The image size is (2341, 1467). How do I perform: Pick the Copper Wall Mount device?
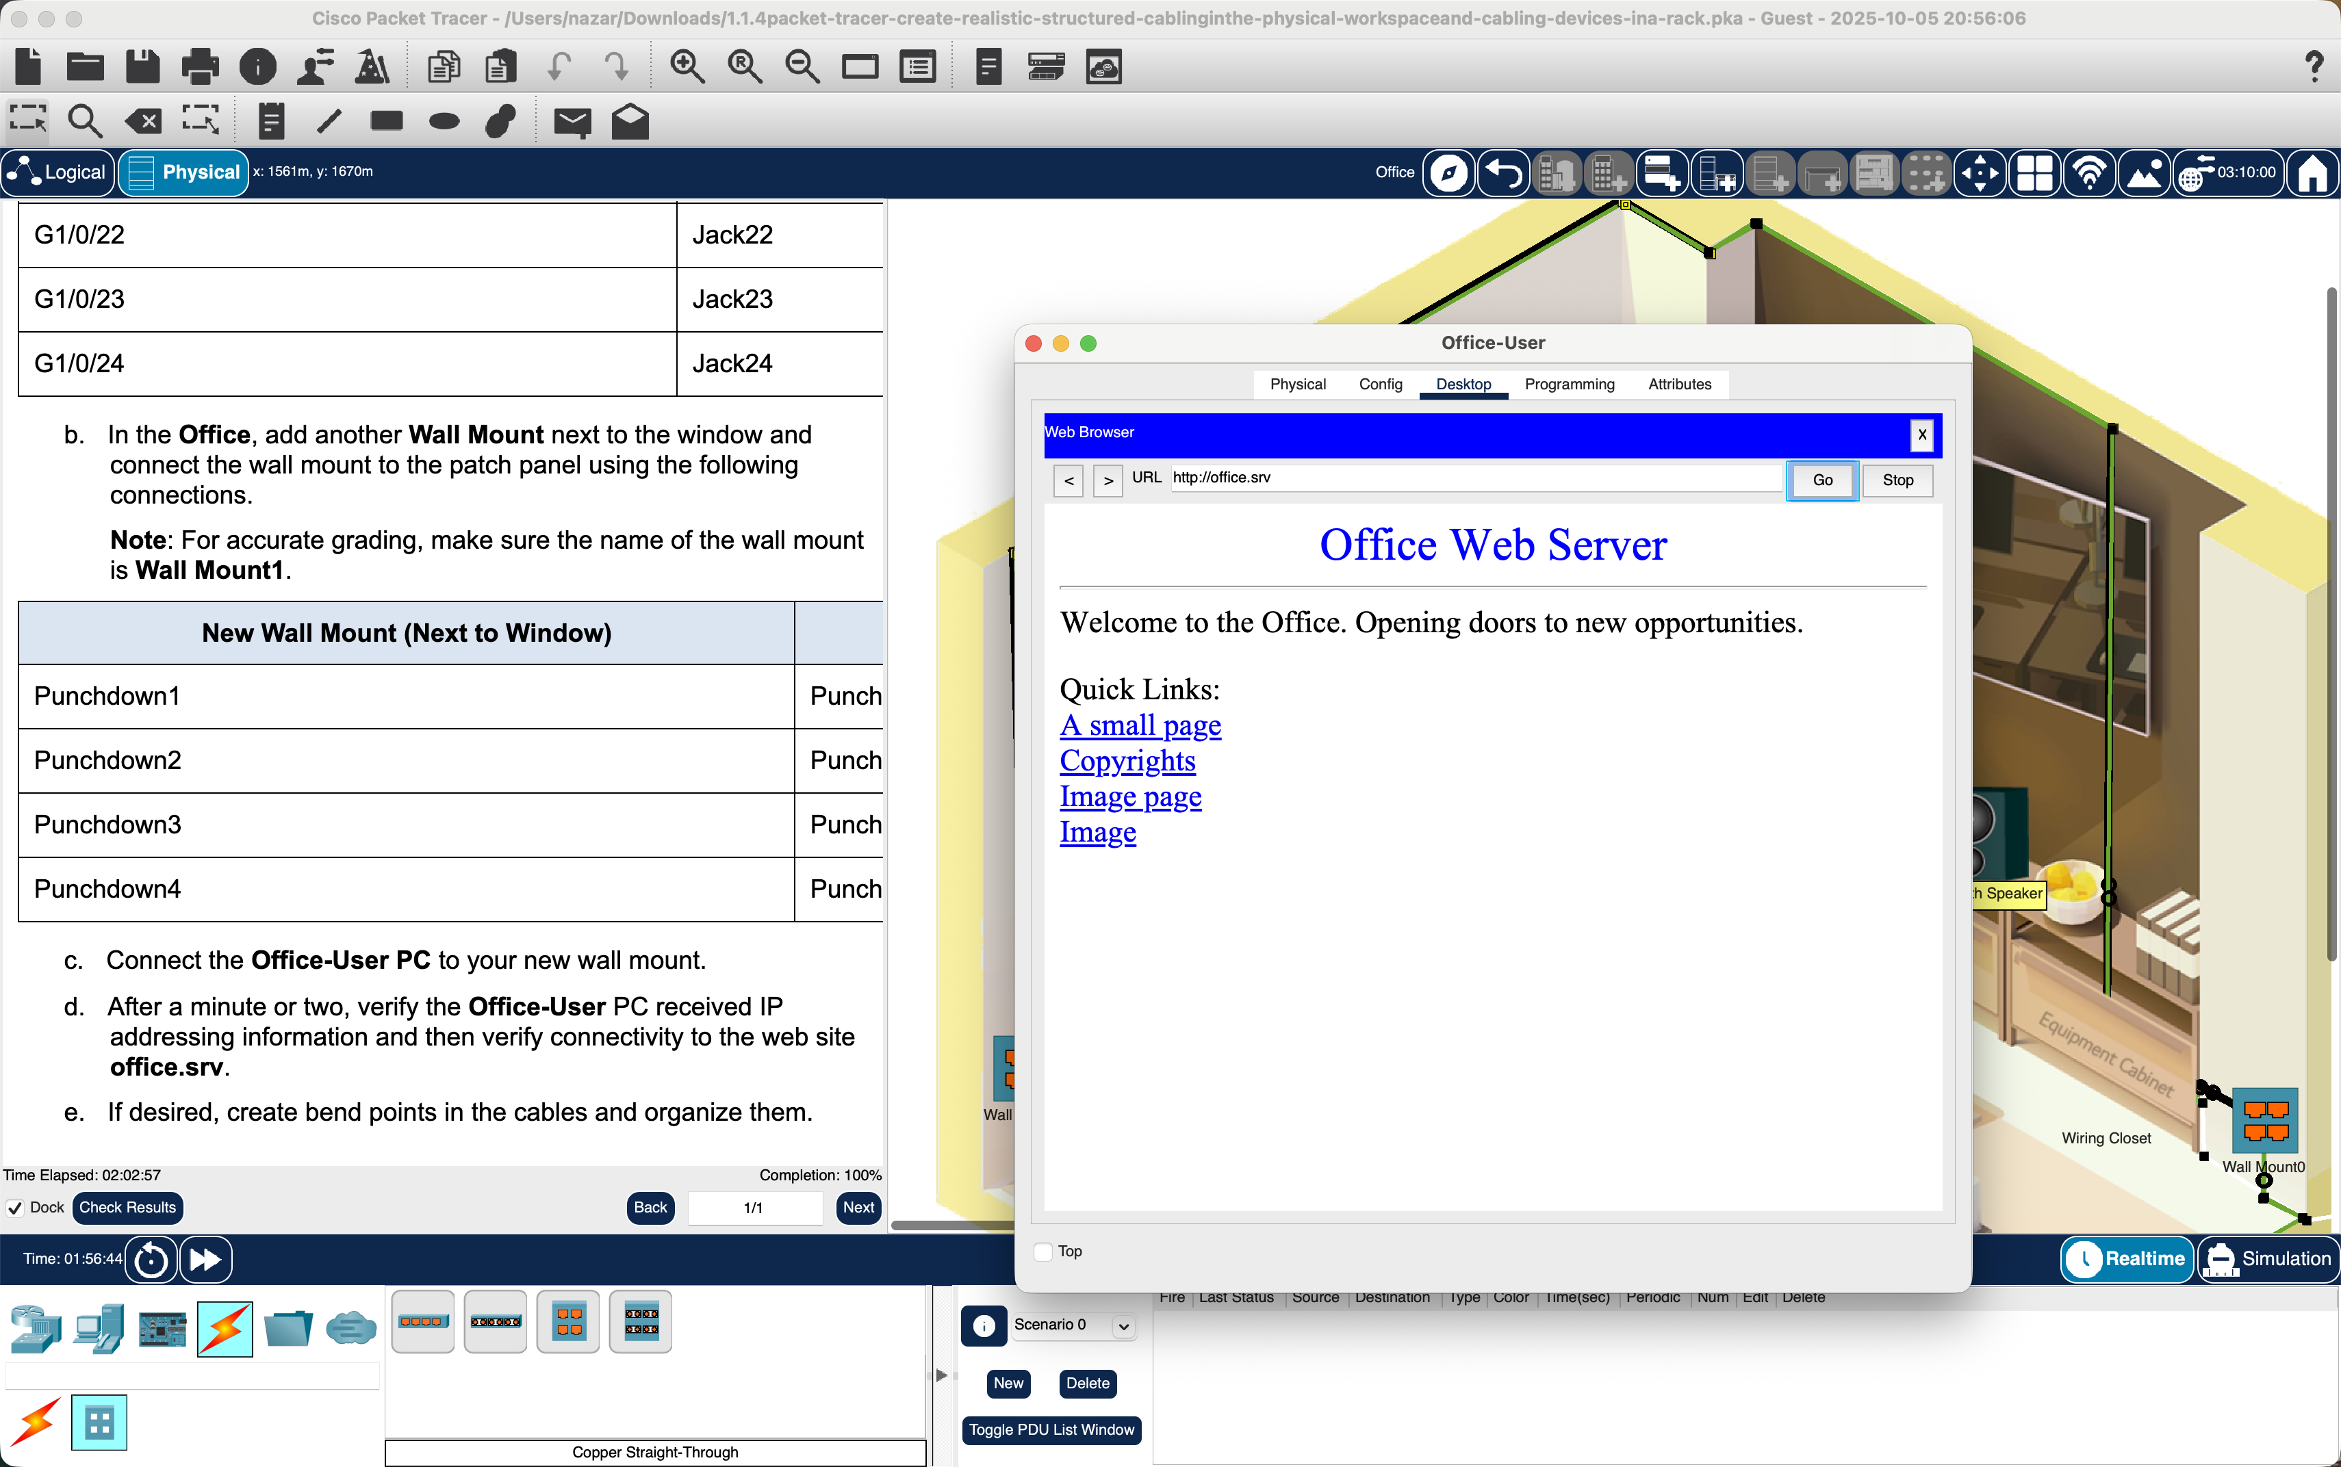coord(569,1321)
